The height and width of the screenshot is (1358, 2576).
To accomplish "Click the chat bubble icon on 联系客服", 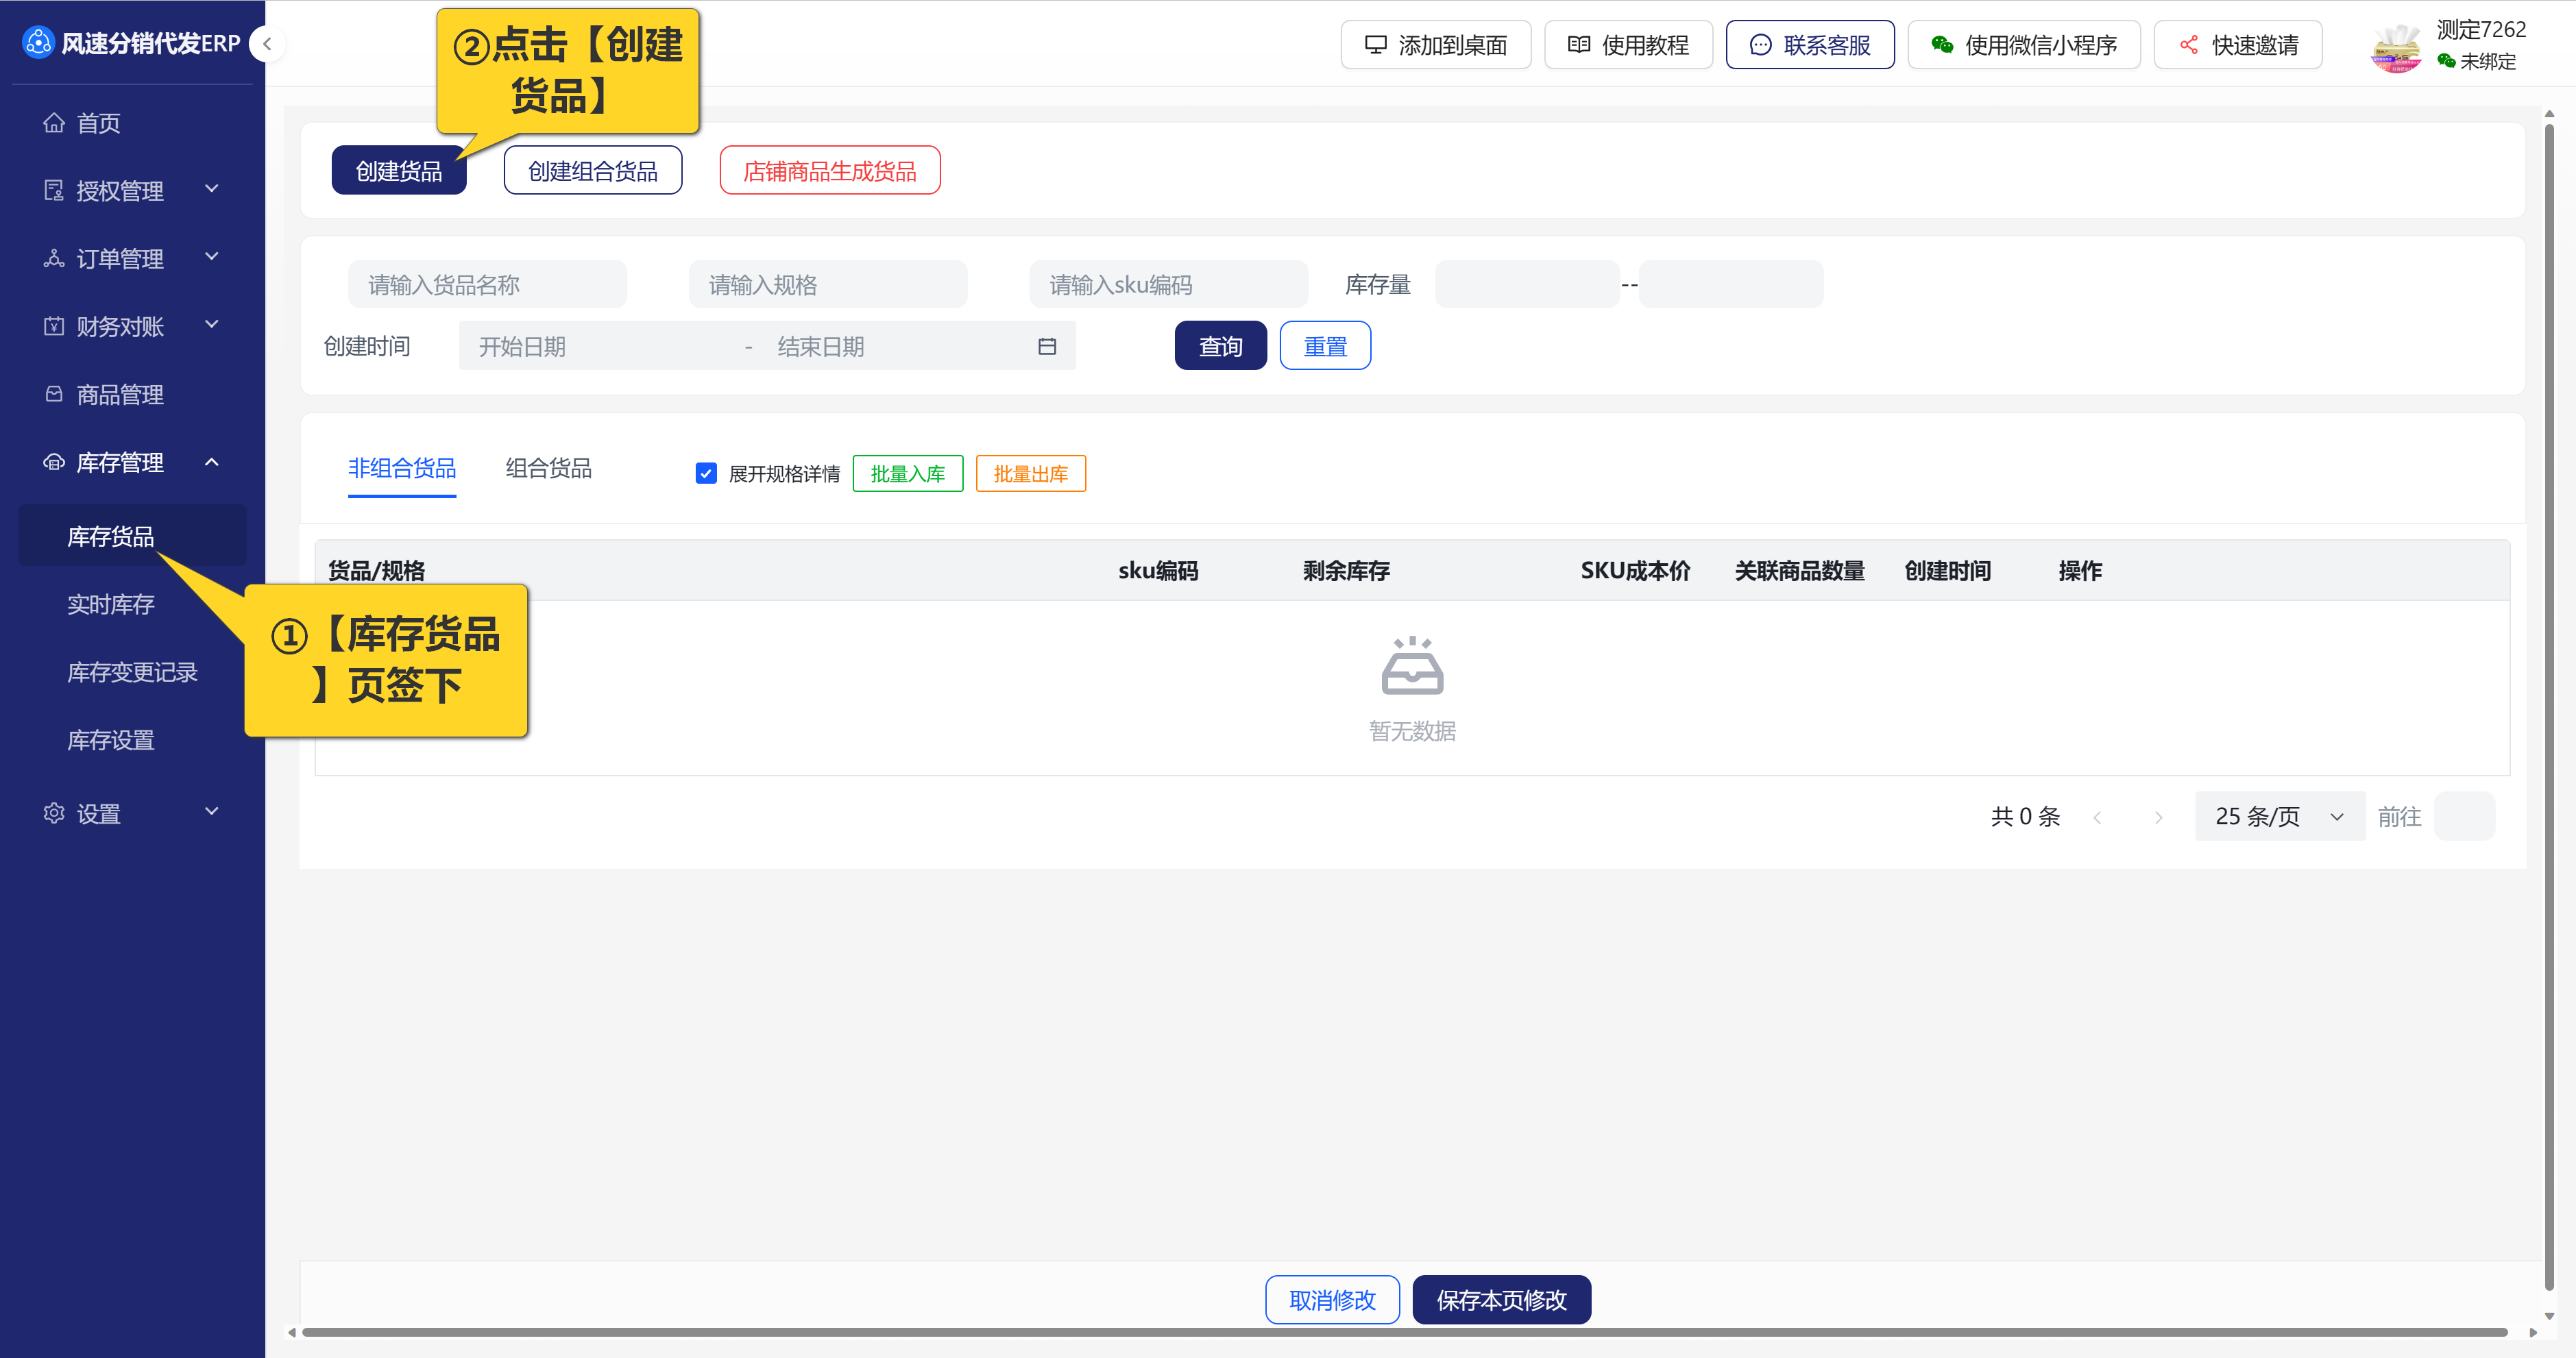I will 1761,45.
